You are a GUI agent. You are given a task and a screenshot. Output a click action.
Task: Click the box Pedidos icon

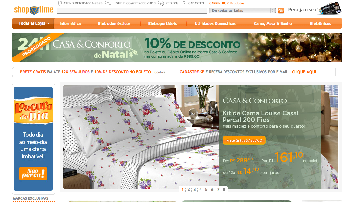[162, 3]
